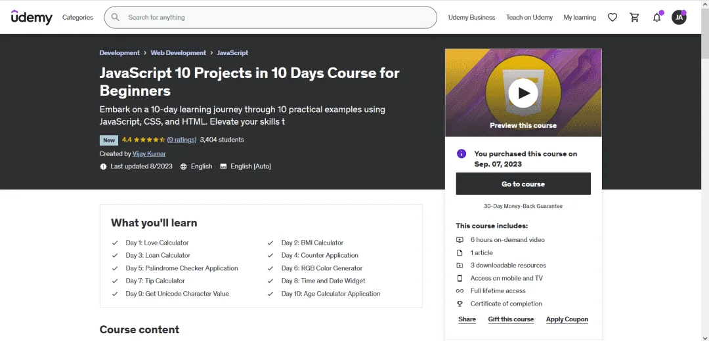This screenshot has height=341, width=709.
Task: Click the 3,404 students text
Action: pyautogui.click(x=222, y=140)
